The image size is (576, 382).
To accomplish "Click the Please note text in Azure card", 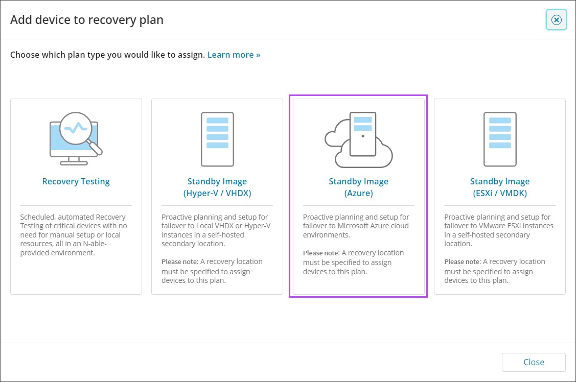I will point(353,262).
